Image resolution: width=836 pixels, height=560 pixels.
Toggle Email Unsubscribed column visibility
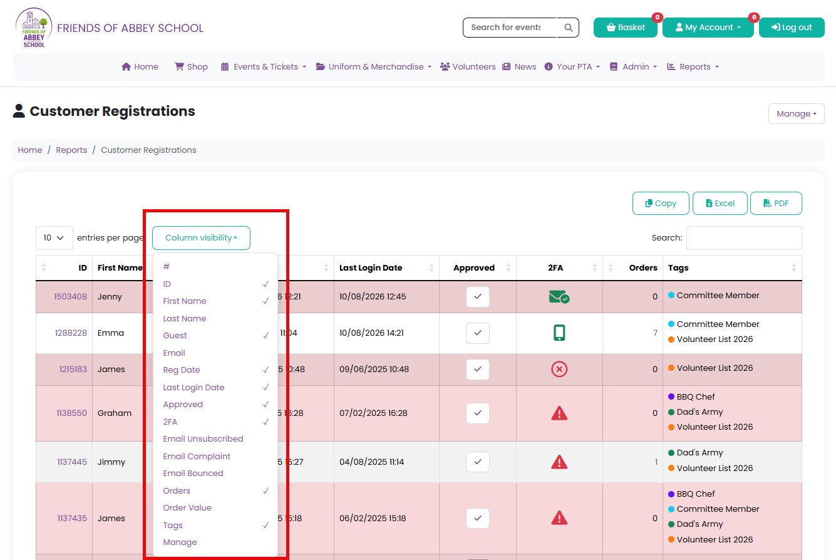pyautogui.click(x=215, y=439)
